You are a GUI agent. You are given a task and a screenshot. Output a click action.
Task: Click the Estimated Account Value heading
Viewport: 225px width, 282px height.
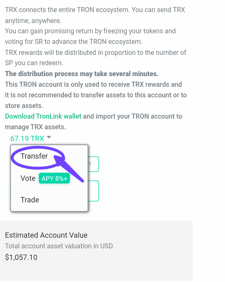click(46, 235)
